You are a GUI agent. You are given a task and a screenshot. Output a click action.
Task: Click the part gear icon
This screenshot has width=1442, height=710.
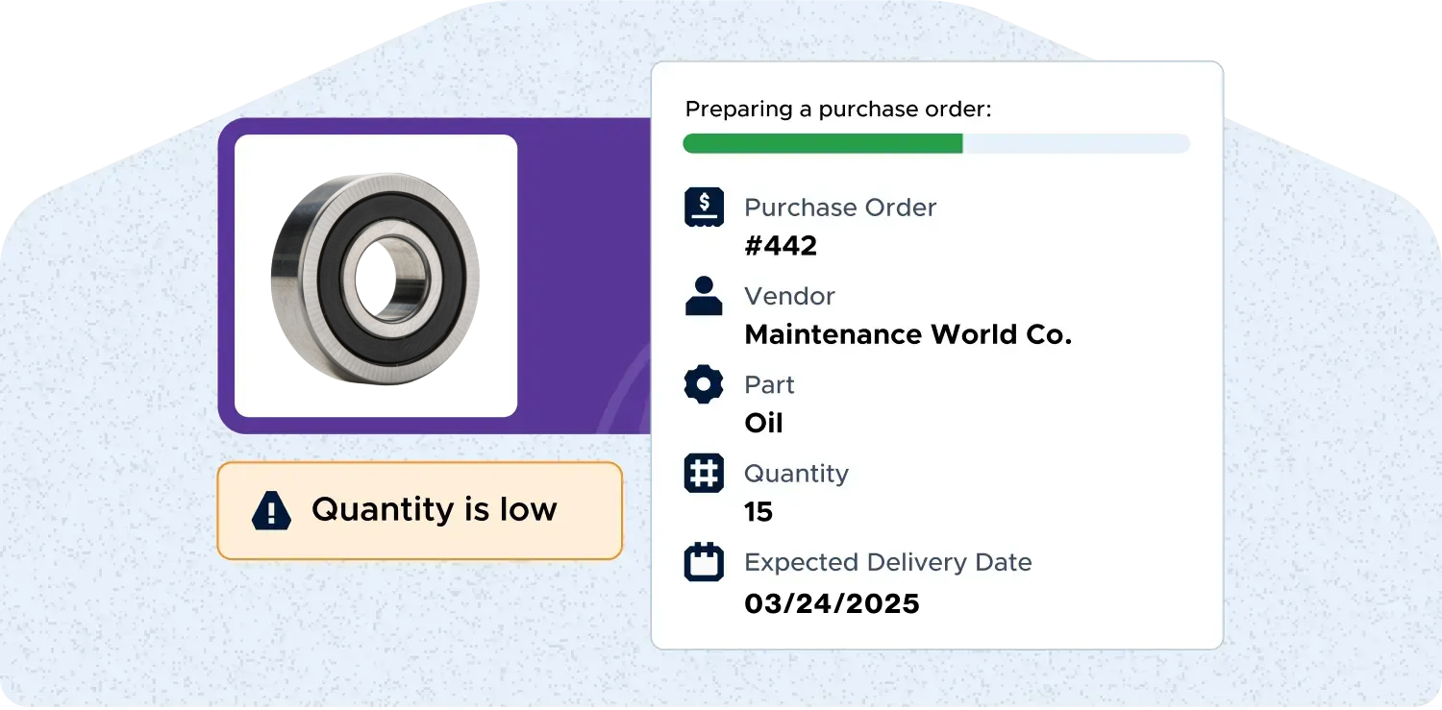click(704, 384)
